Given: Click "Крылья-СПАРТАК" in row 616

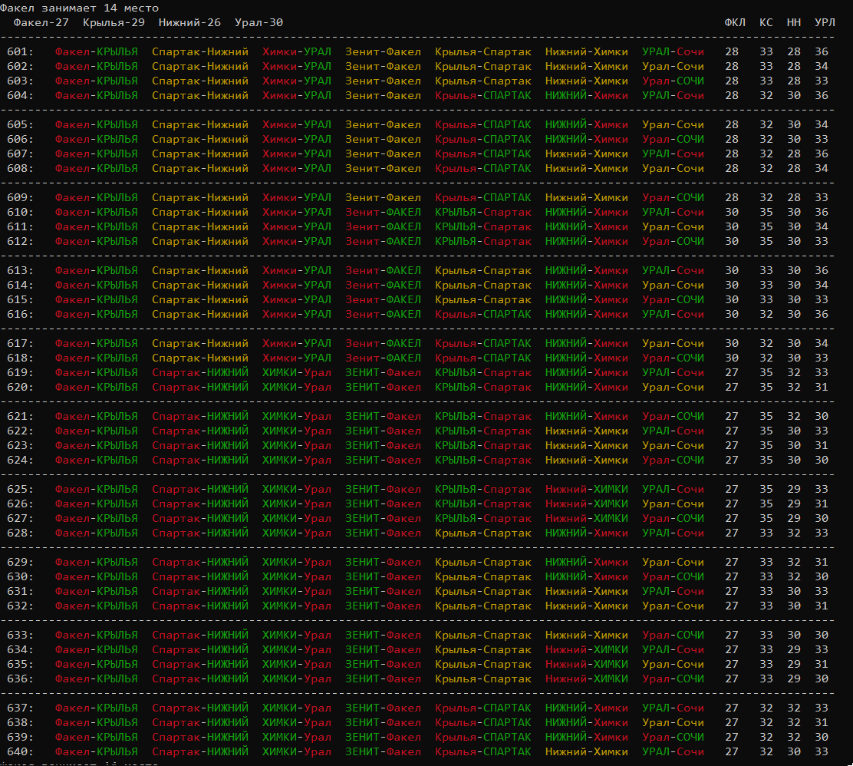Looking at the screenshot, I should [x=483, y=315].
